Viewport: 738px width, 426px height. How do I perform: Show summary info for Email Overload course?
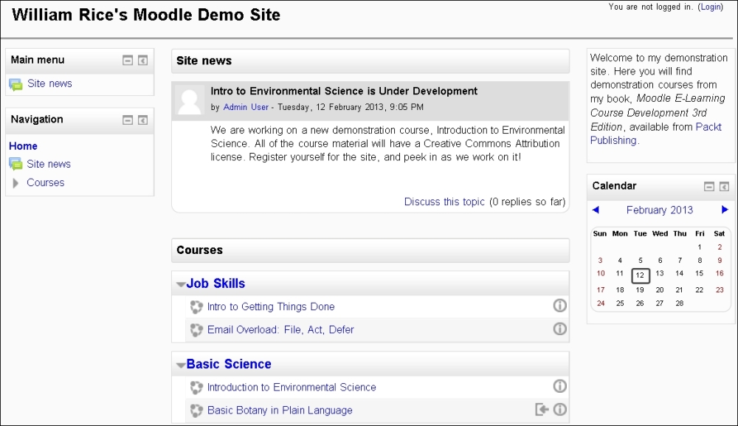[x=559, y=329]
